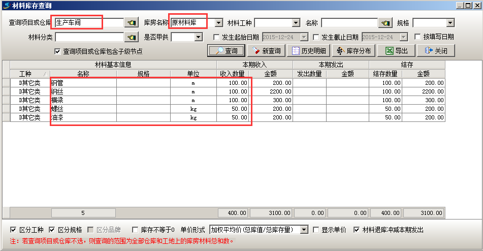Click 发出数量 column header
Viewport: 483px width, 251px height.
click(x=309, y=74)
